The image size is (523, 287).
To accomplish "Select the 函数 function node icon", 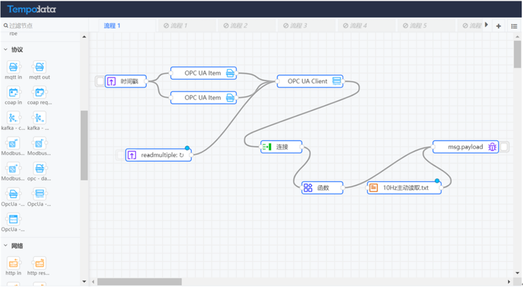I will coord(307,188).
